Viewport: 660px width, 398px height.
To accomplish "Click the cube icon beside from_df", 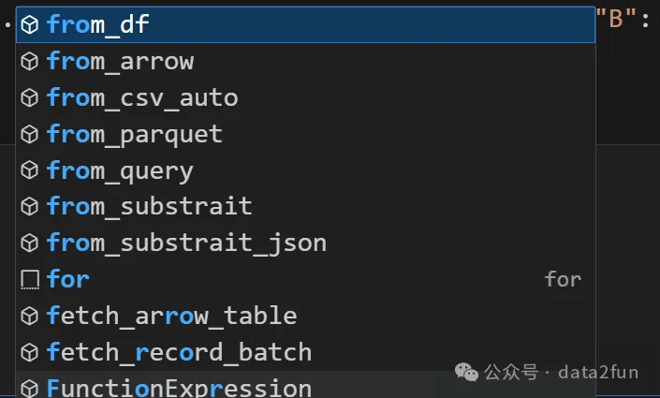I will [30, 25].
